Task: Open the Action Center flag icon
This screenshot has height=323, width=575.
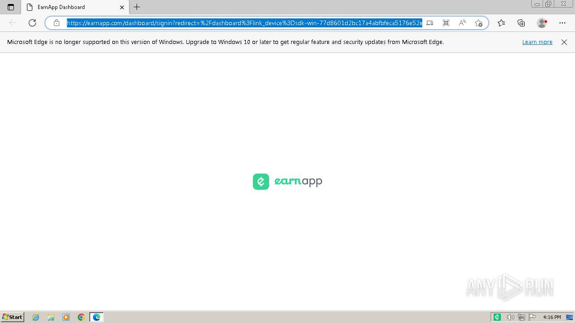Action: pos(532,317)
